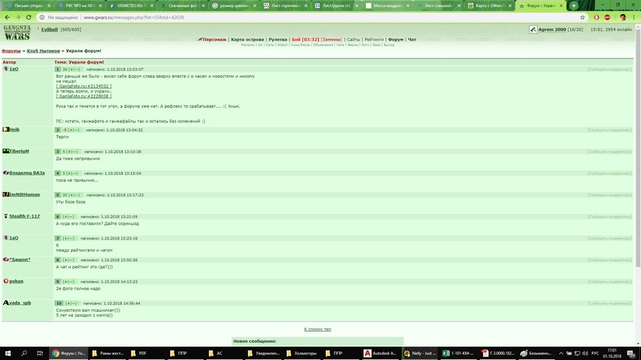
Task: Switch to the 'размер швелле' Google tab
Action: coord(234,6)
